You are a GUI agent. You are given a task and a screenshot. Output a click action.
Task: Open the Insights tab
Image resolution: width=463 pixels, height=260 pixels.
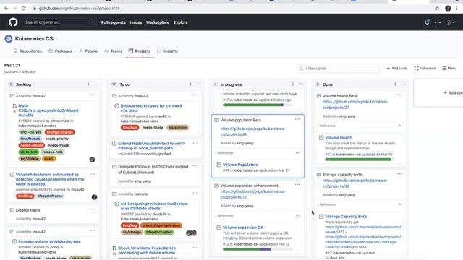(x=167, y=51)
